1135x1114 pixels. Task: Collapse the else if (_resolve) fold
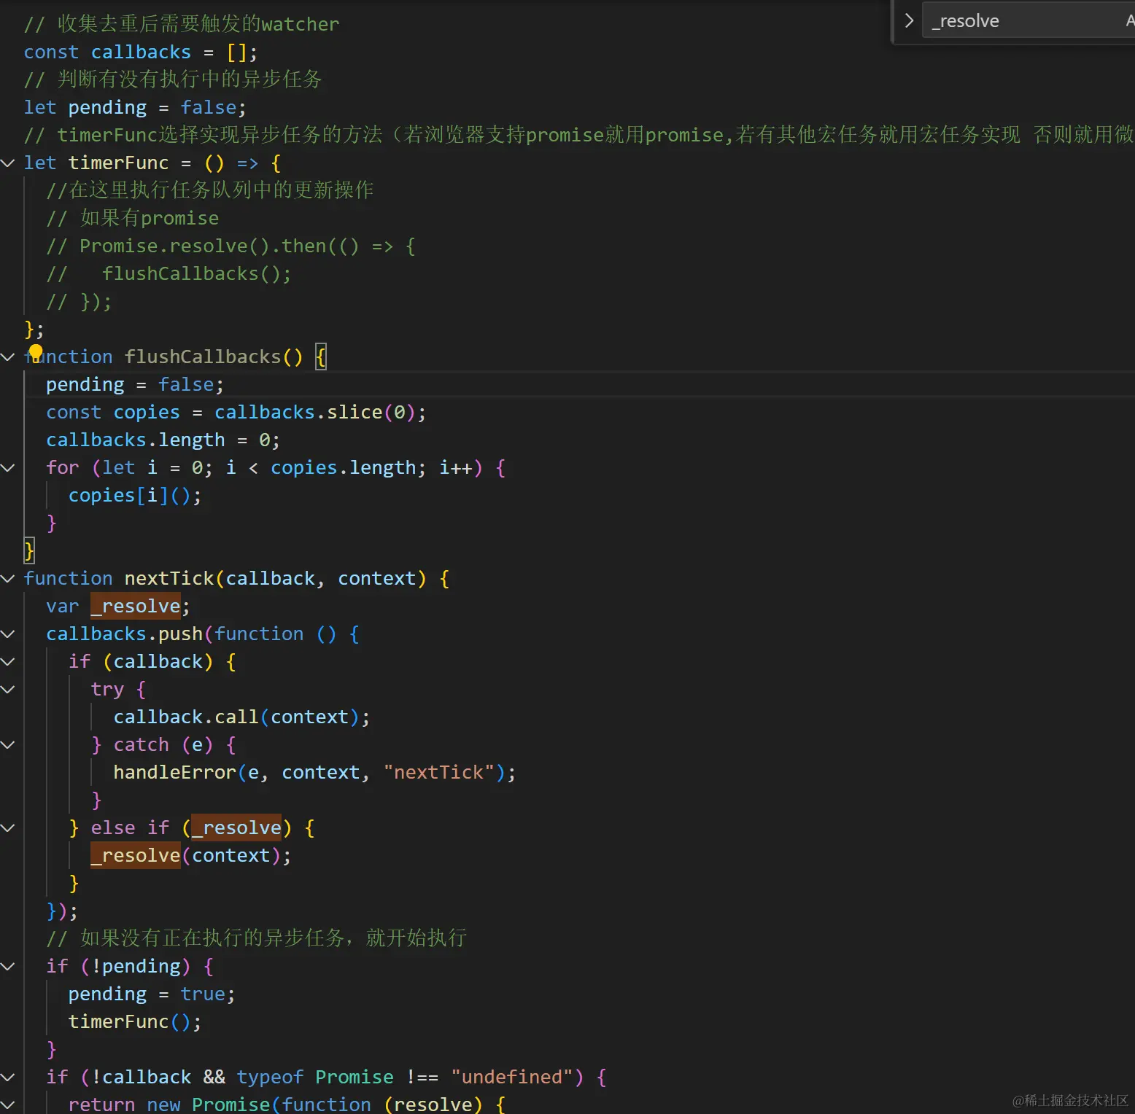(8, 827)
